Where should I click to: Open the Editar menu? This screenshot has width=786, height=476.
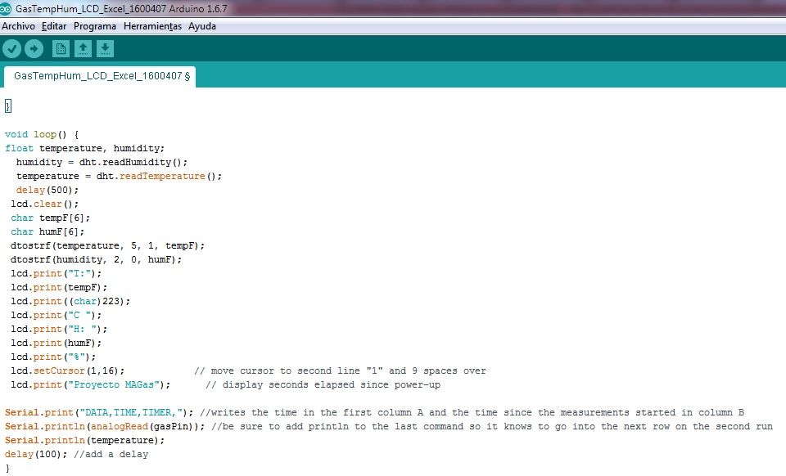[x=54, y=26]
